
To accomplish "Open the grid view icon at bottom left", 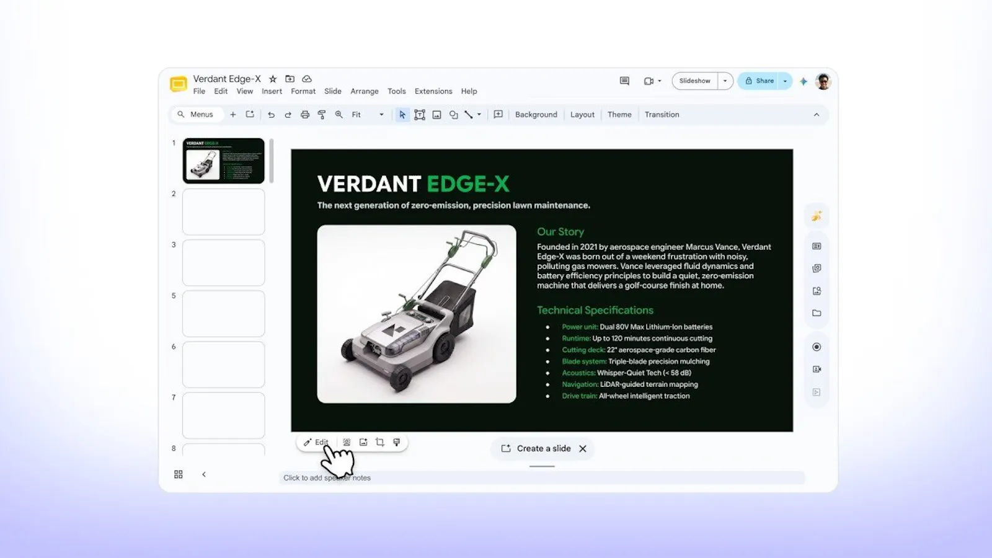I will (x=179, y=474).
